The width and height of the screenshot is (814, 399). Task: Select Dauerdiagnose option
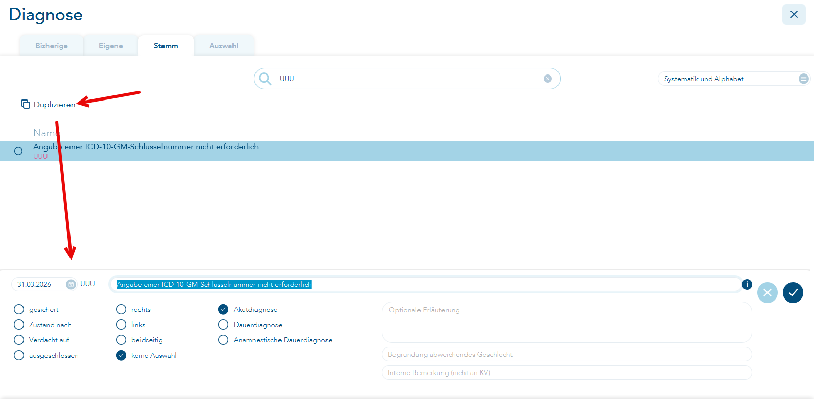tap(223, 325)
